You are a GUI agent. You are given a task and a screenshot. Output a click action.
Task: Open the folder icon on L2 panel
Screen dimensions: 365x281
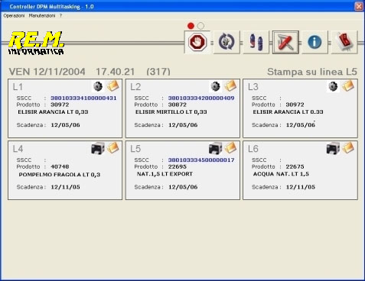(230, 86)
